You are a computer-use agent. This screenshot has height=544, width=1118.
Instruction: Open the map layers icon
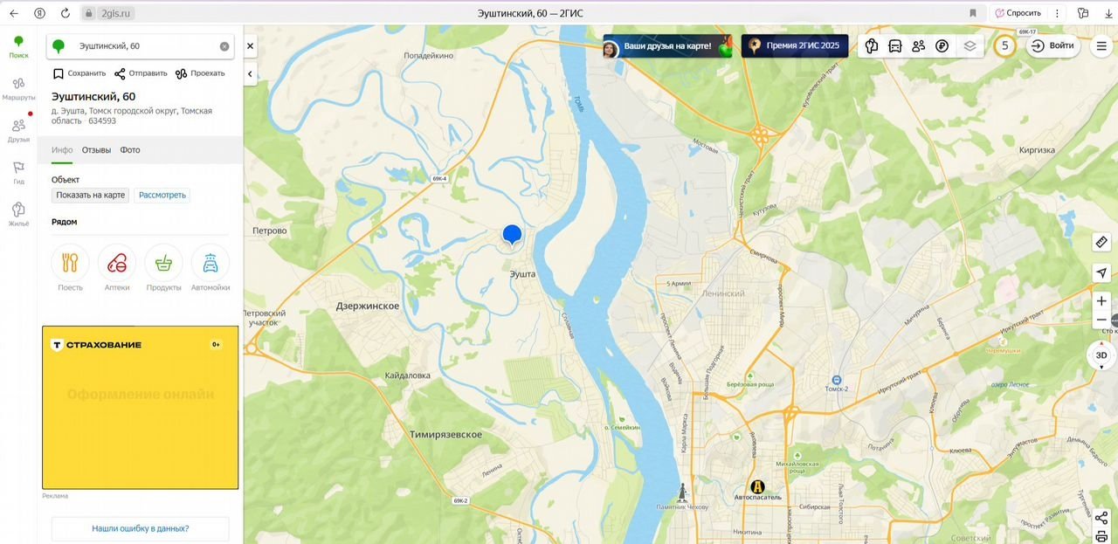tap(970, 46)
